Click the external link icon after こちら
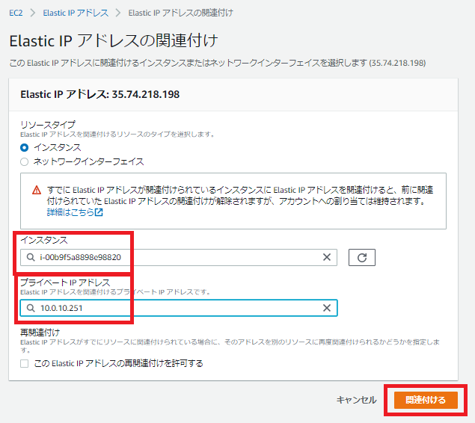This screenshot has width=475, height=423. [98, 212]
